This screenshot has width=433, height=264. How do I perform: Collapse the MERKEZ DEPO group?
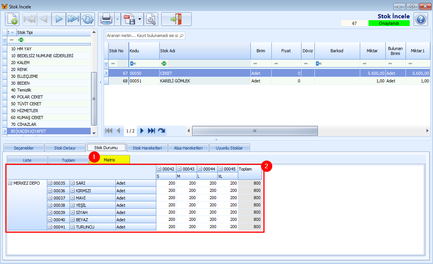10,183
